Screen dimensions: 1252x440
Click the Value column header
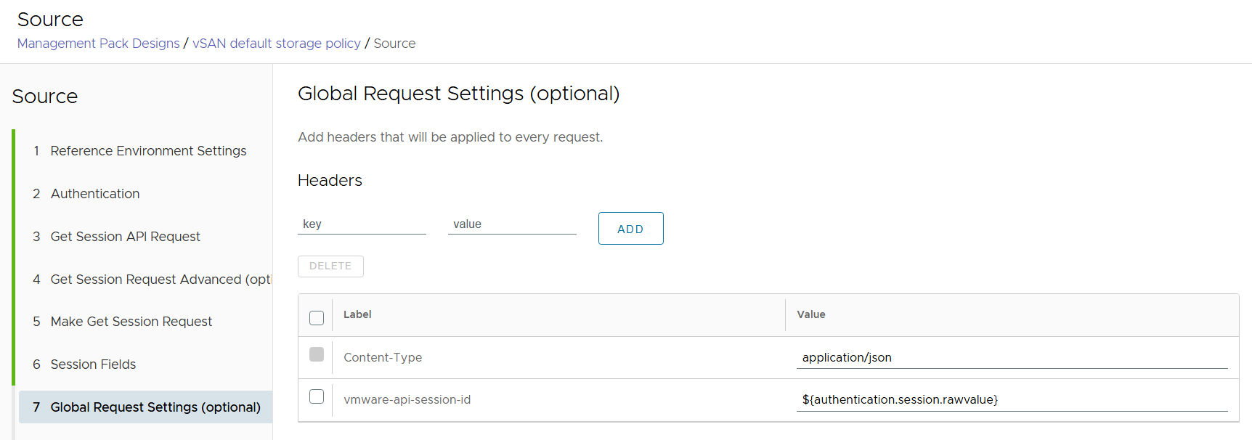810,314
